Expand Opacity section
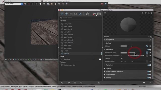 coord(105,69)
